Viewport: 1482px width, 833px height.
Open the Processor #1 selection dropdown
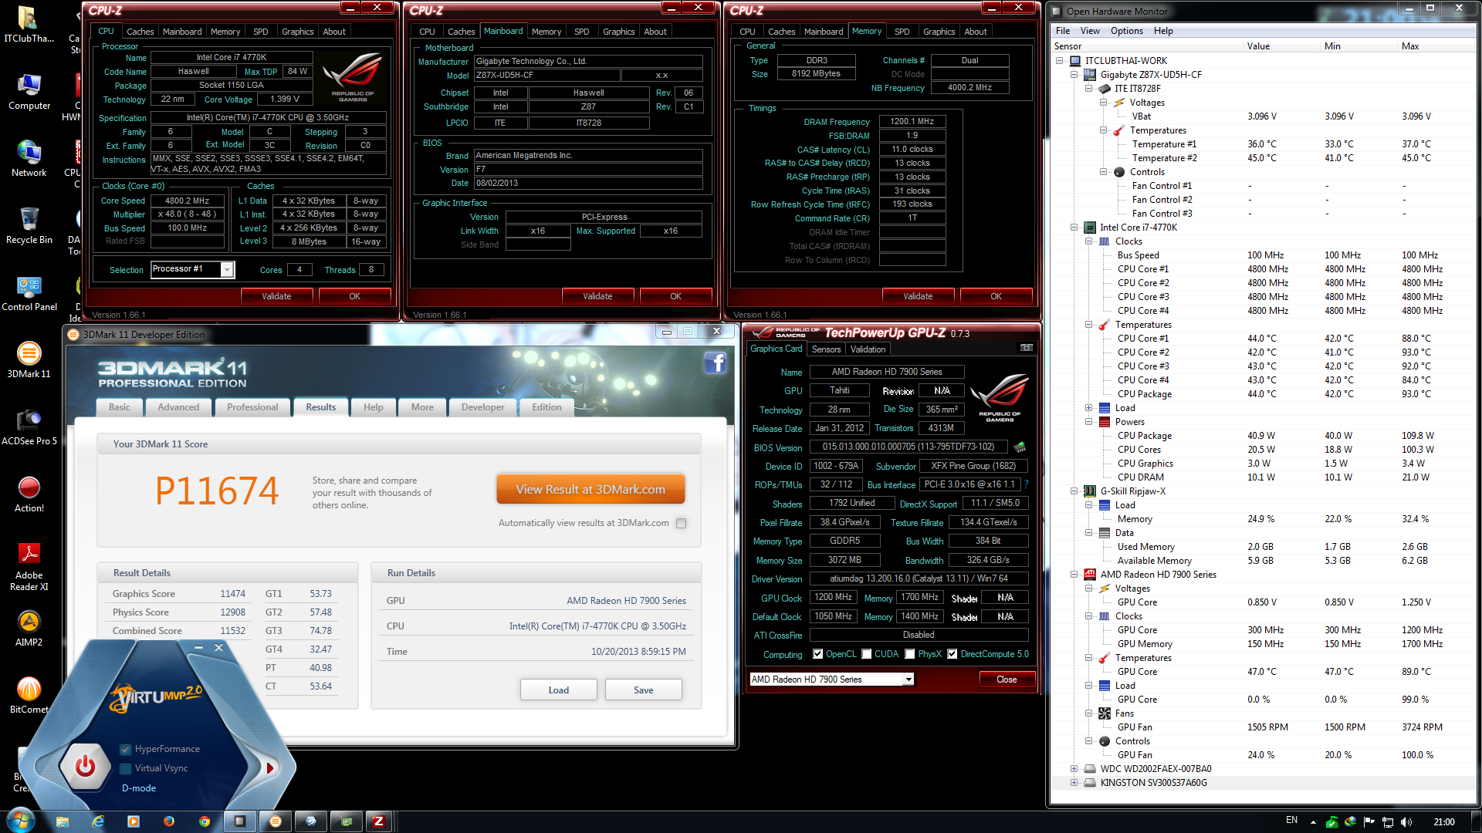click(226, 269)
